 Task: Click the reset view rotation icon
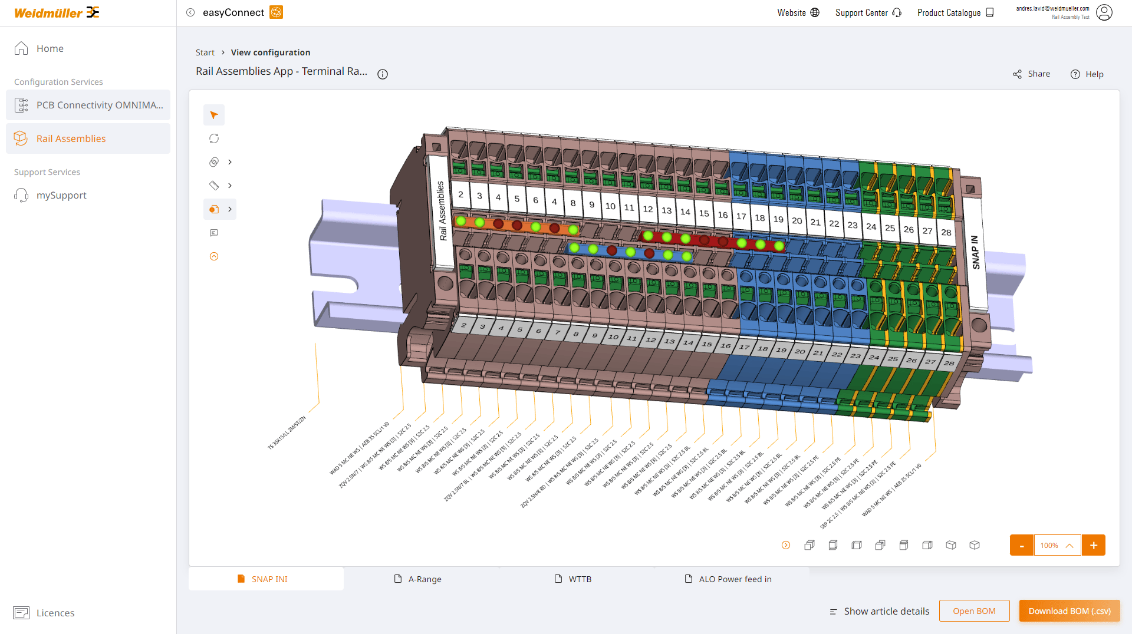[x=214, y=138]
